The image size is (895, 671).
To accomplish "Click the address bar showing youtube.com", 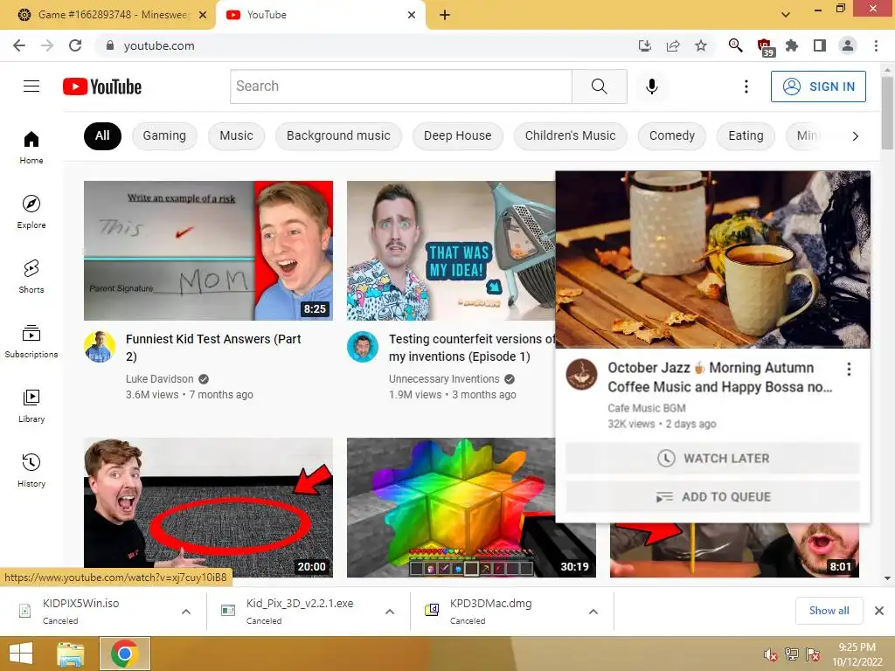I will click(x=365, y=45).
